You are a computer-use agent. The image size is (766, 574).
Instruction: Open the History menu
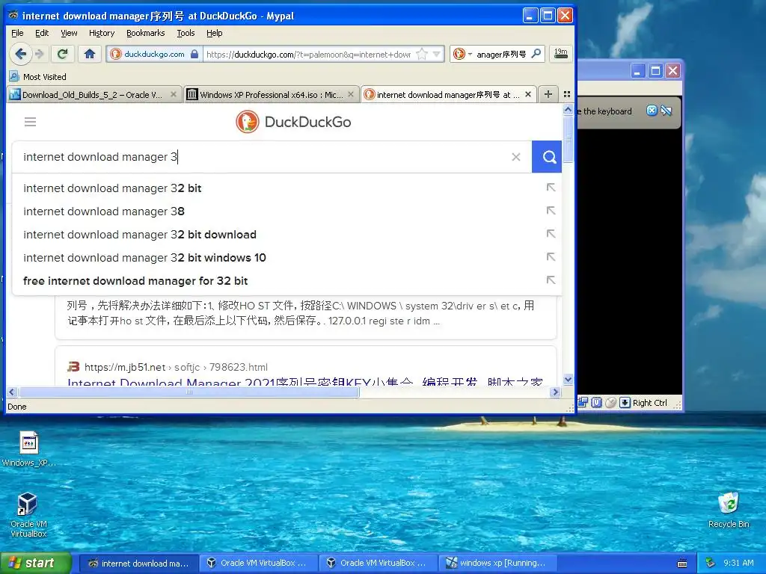point(102,33)
